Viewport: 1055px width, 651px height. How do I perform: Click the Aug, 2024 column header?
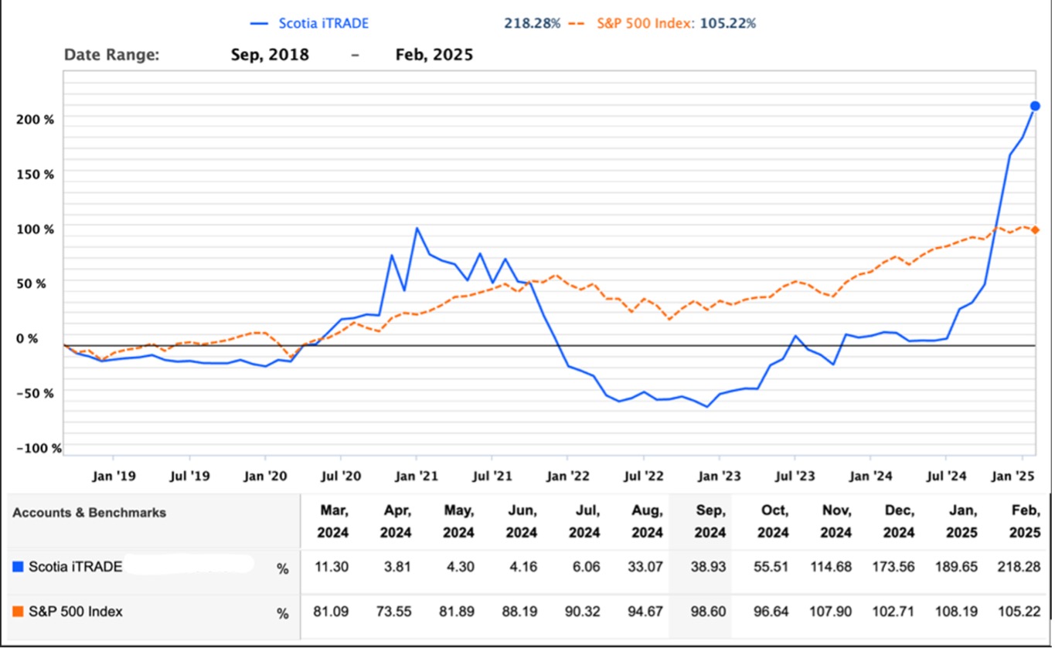coord(647,521)
